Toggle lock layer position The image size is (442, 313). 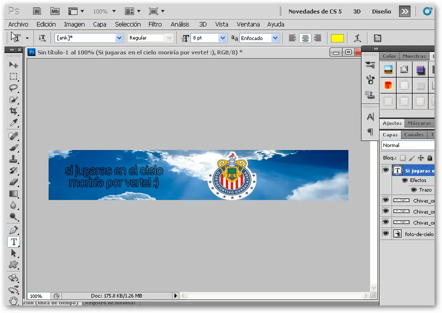pos(420,158)
